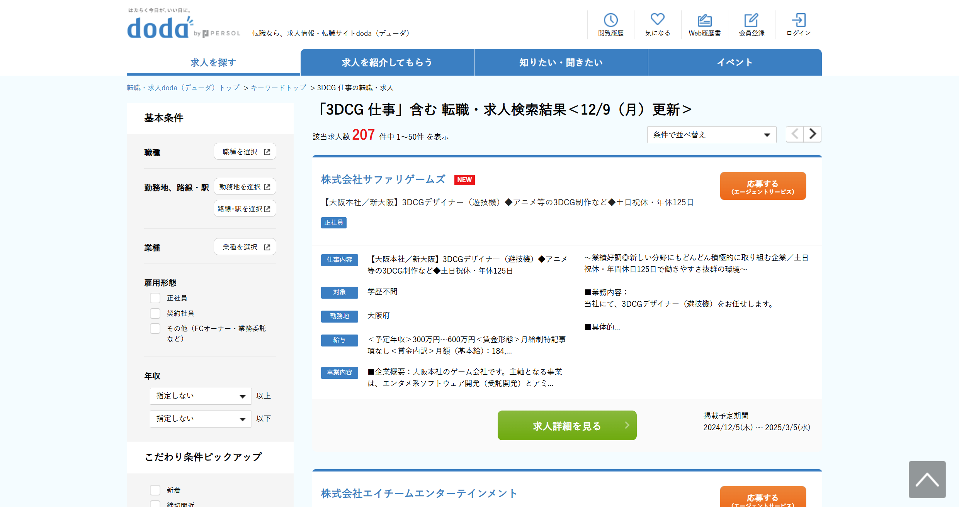The width and height of the screenshot is (959, 507).
Task: Check the その他（FCオーナー・業務委託など） checkbox
Action: (155, 328)
